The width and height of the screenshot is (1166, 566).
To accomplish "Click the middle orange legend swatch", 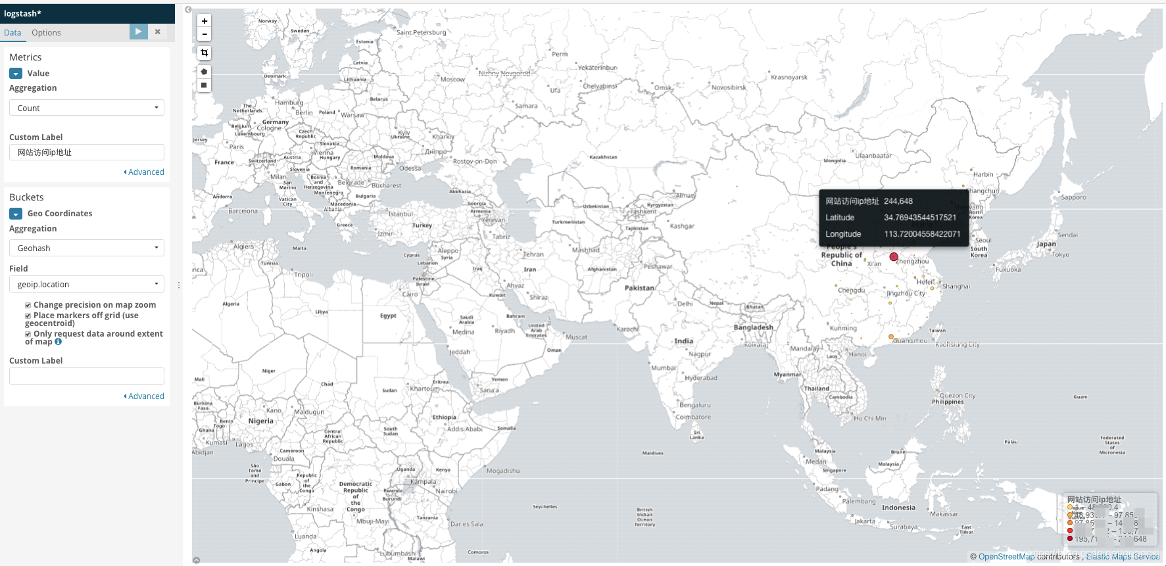I will point(1070,523).
